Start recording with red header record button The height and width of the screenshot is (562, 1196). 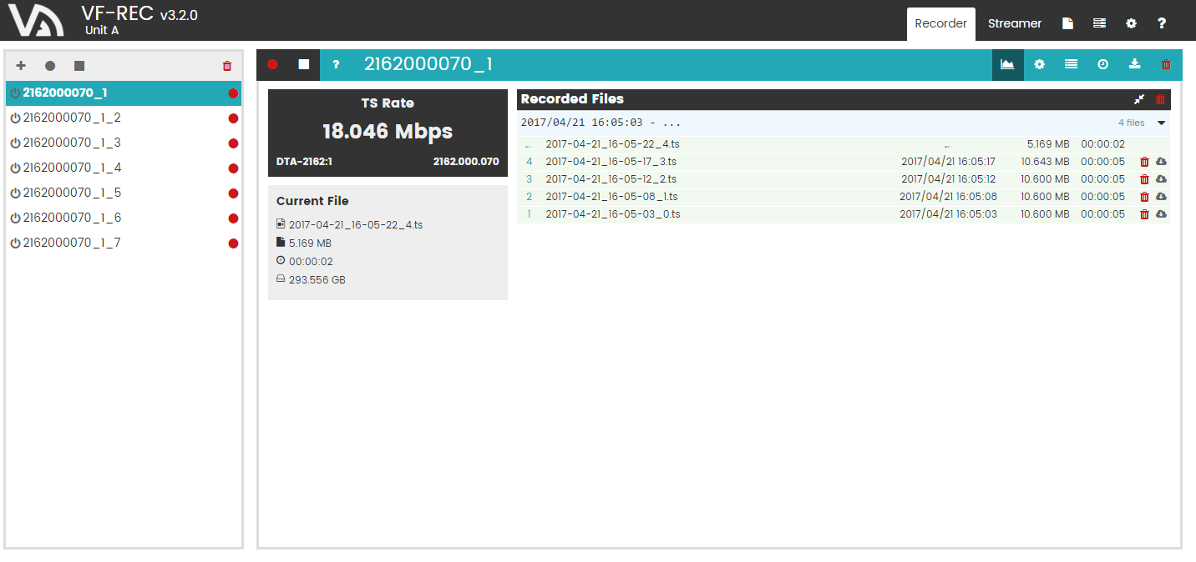(x=272, y=64)
